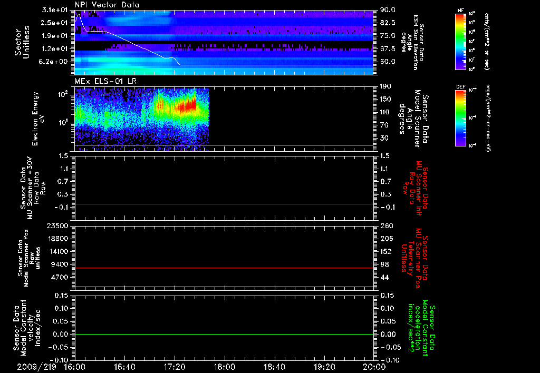Click the '1.2e+01' sector tick label
Viewport: 540px width, 373px height.
point(55,49)
